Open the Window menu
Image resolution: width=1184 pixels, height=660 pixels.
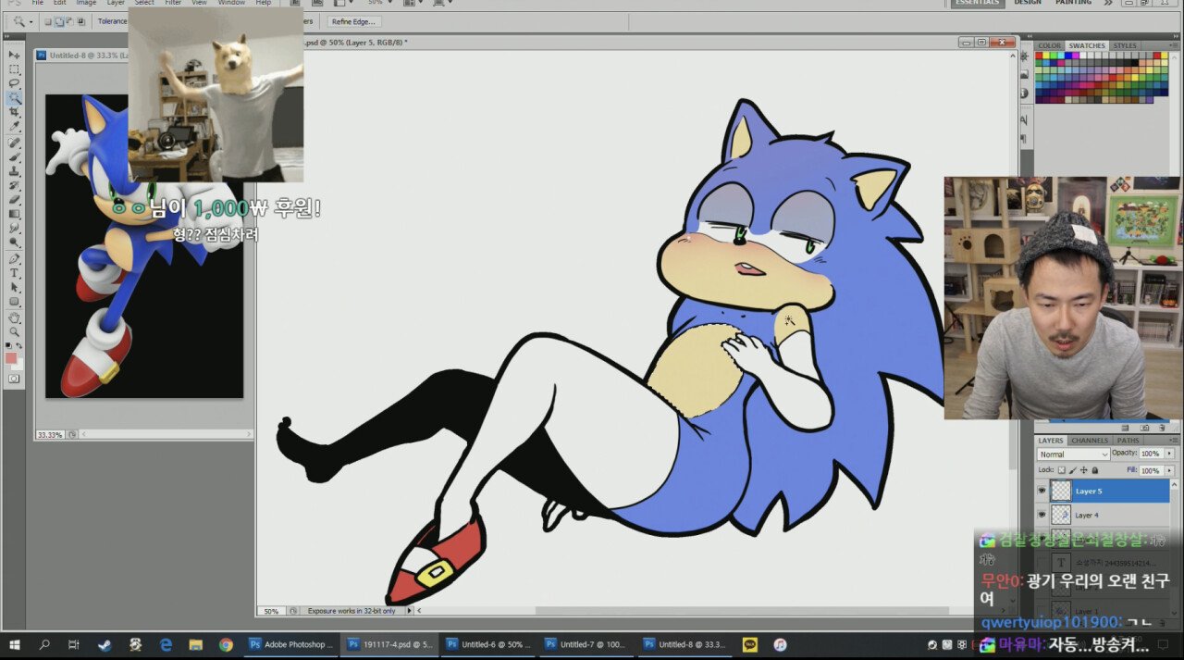(x=231, y=3)
